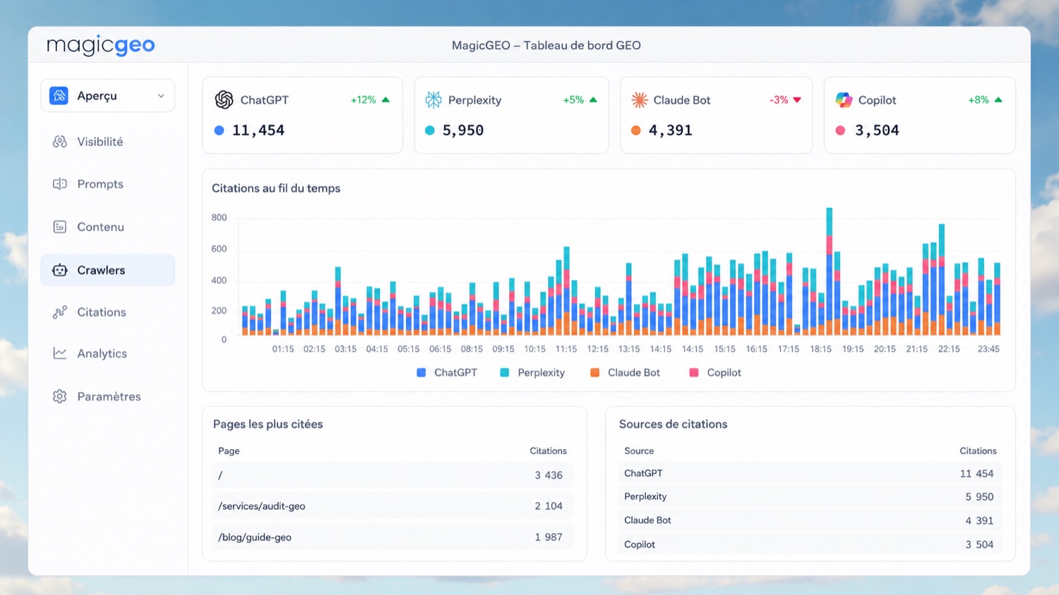The image size is (1059, 595).
Task: Click the Prompts sidebar icon
Action: tap(60, 184)
